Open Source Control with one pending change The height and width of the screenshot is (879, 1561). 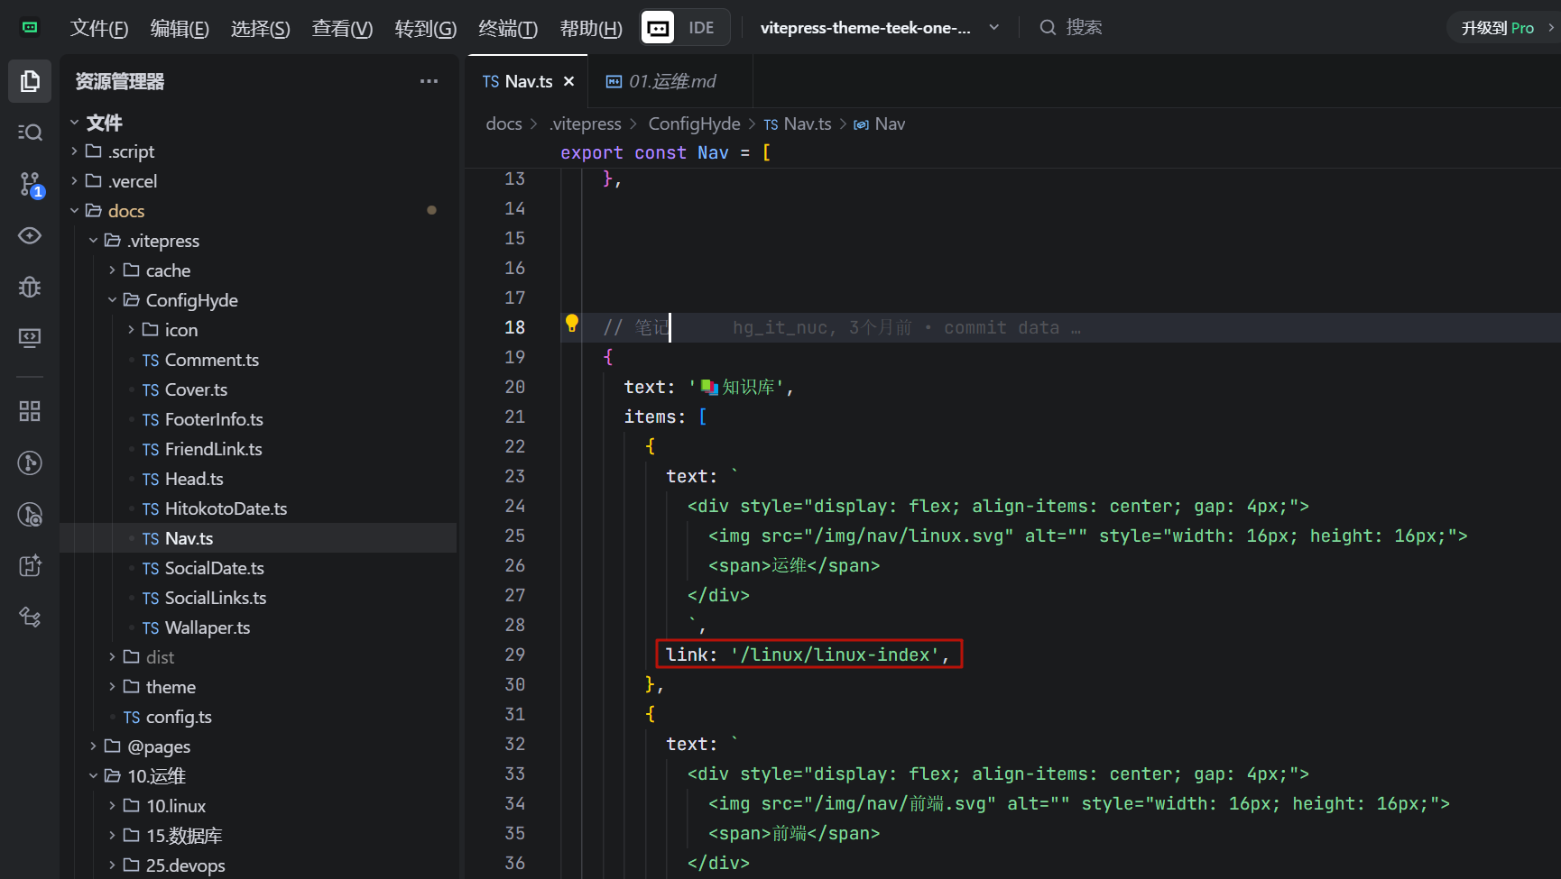coord(30,185)
